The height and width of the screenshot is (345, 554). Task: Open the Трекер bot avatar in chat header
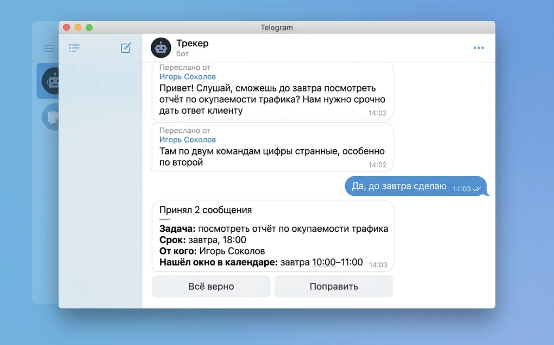pos(161,48)
